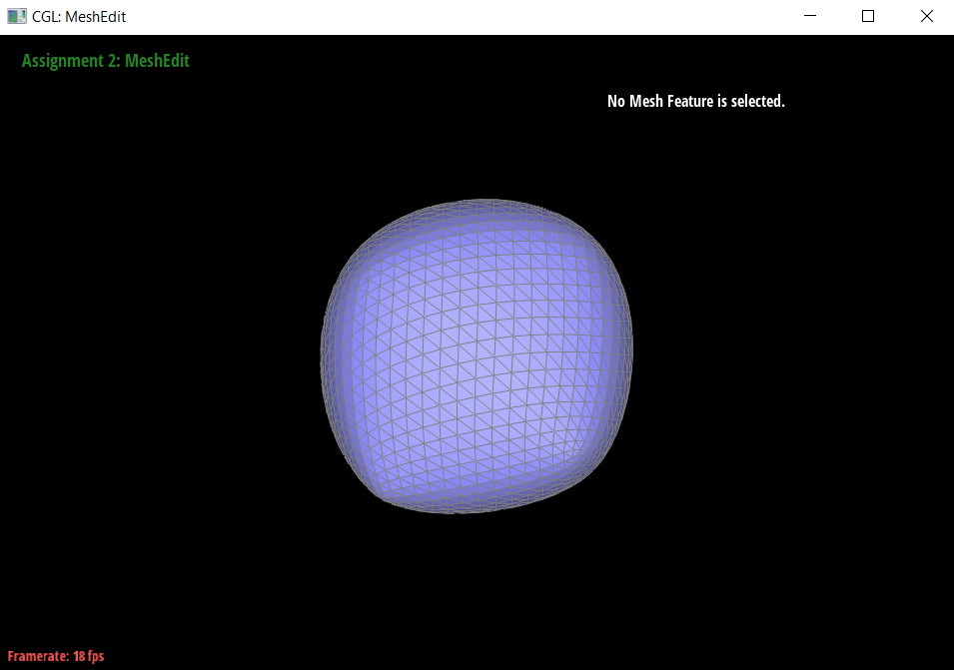The height and width of the screenshot is (670, 954).
Task: Click the CGL MeshEdit app icon in the title bar
Action: [16, 16]
